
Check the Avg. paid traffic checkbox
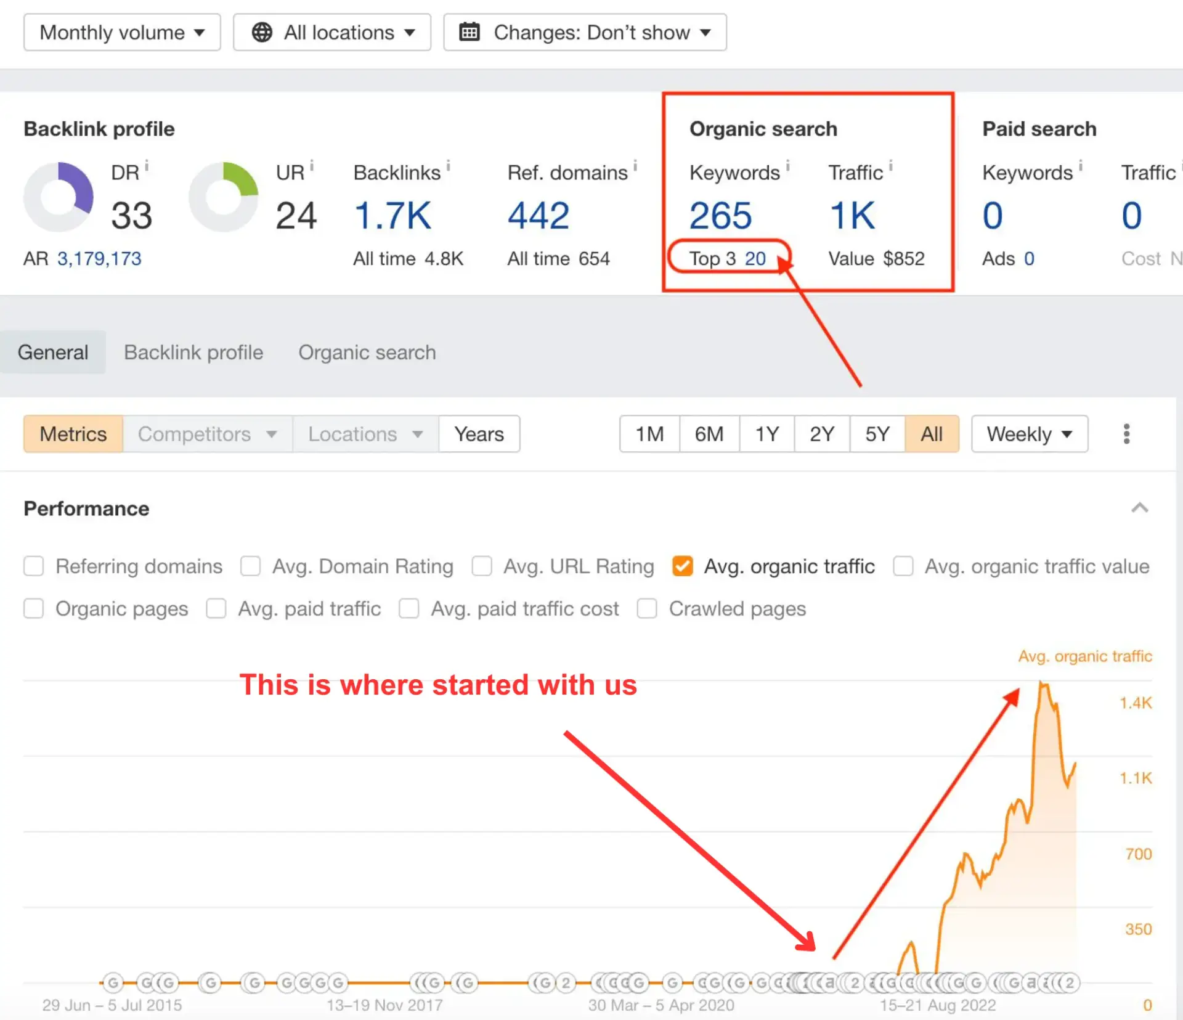(x=216, y=609)
